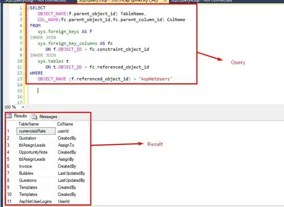Viewport: 284px width, 207px height.
Task: Select row header number 11
Action: tap(9, 201)
